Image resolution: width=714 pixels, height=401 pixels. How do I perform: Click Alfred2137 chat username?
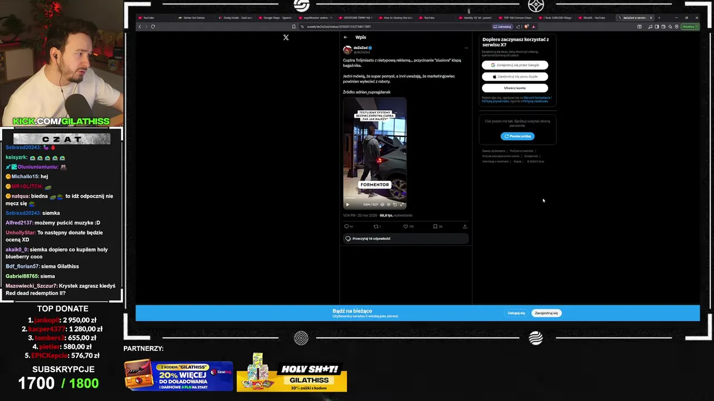point(19,223)
